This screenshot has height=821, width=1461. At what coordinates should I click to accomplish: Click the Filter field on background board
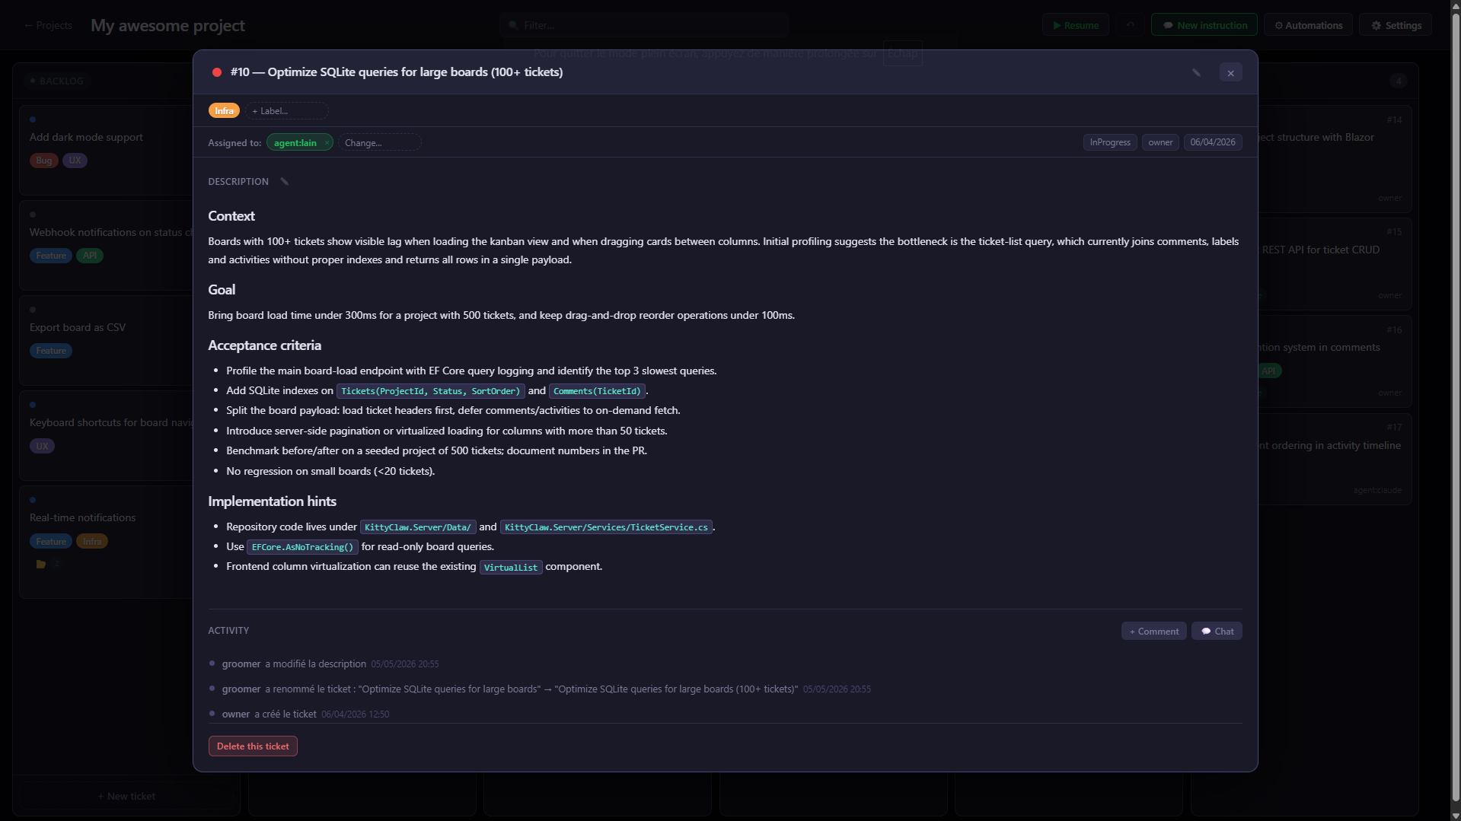644,25
